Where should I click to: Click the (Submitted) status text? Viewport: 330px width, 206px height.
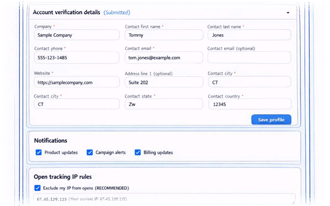pyautogui.click(x=117, y=13)
